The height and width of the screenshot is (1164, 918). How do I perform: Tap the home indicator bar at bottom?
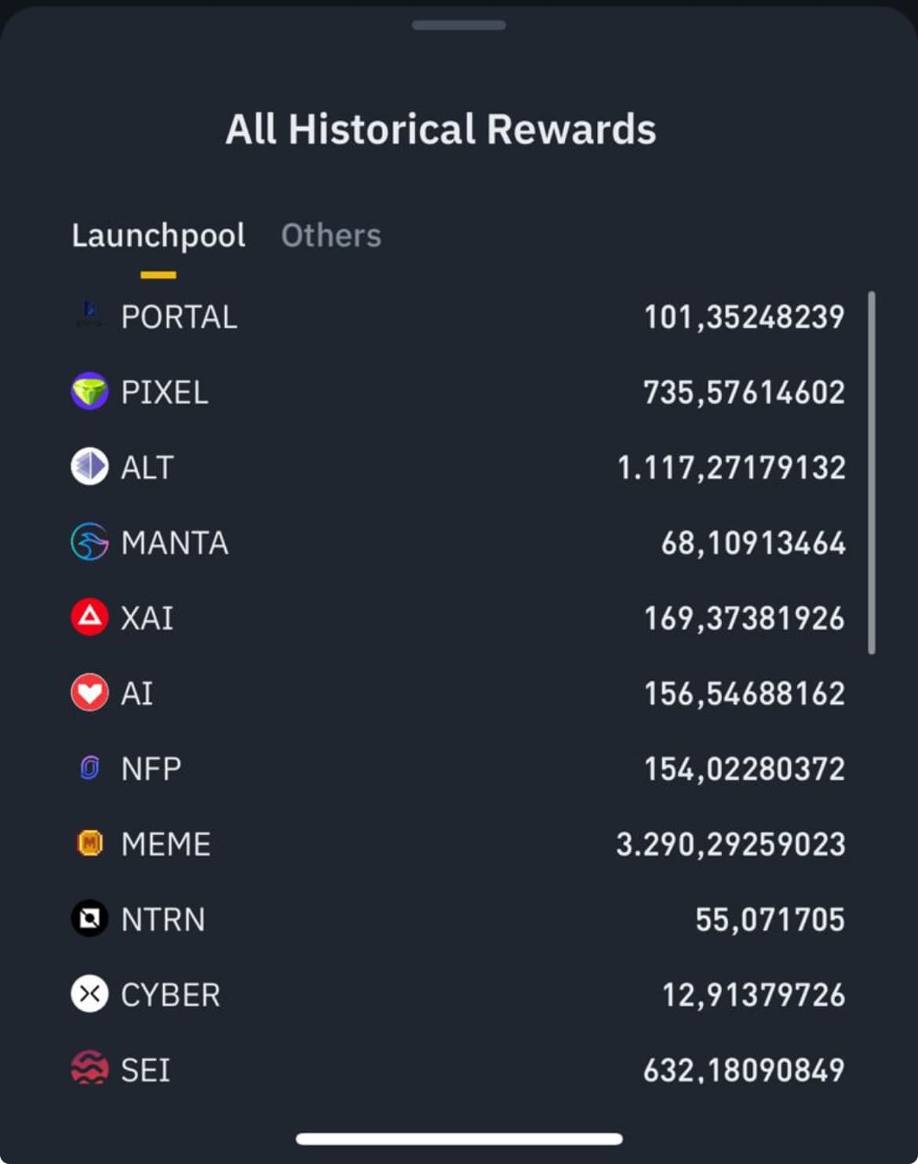459,1139
